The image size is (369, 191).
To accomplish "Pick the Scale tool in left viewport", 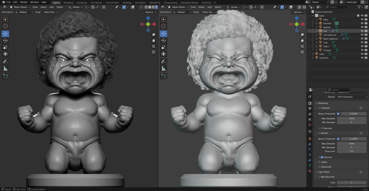I will click(5, 48).
